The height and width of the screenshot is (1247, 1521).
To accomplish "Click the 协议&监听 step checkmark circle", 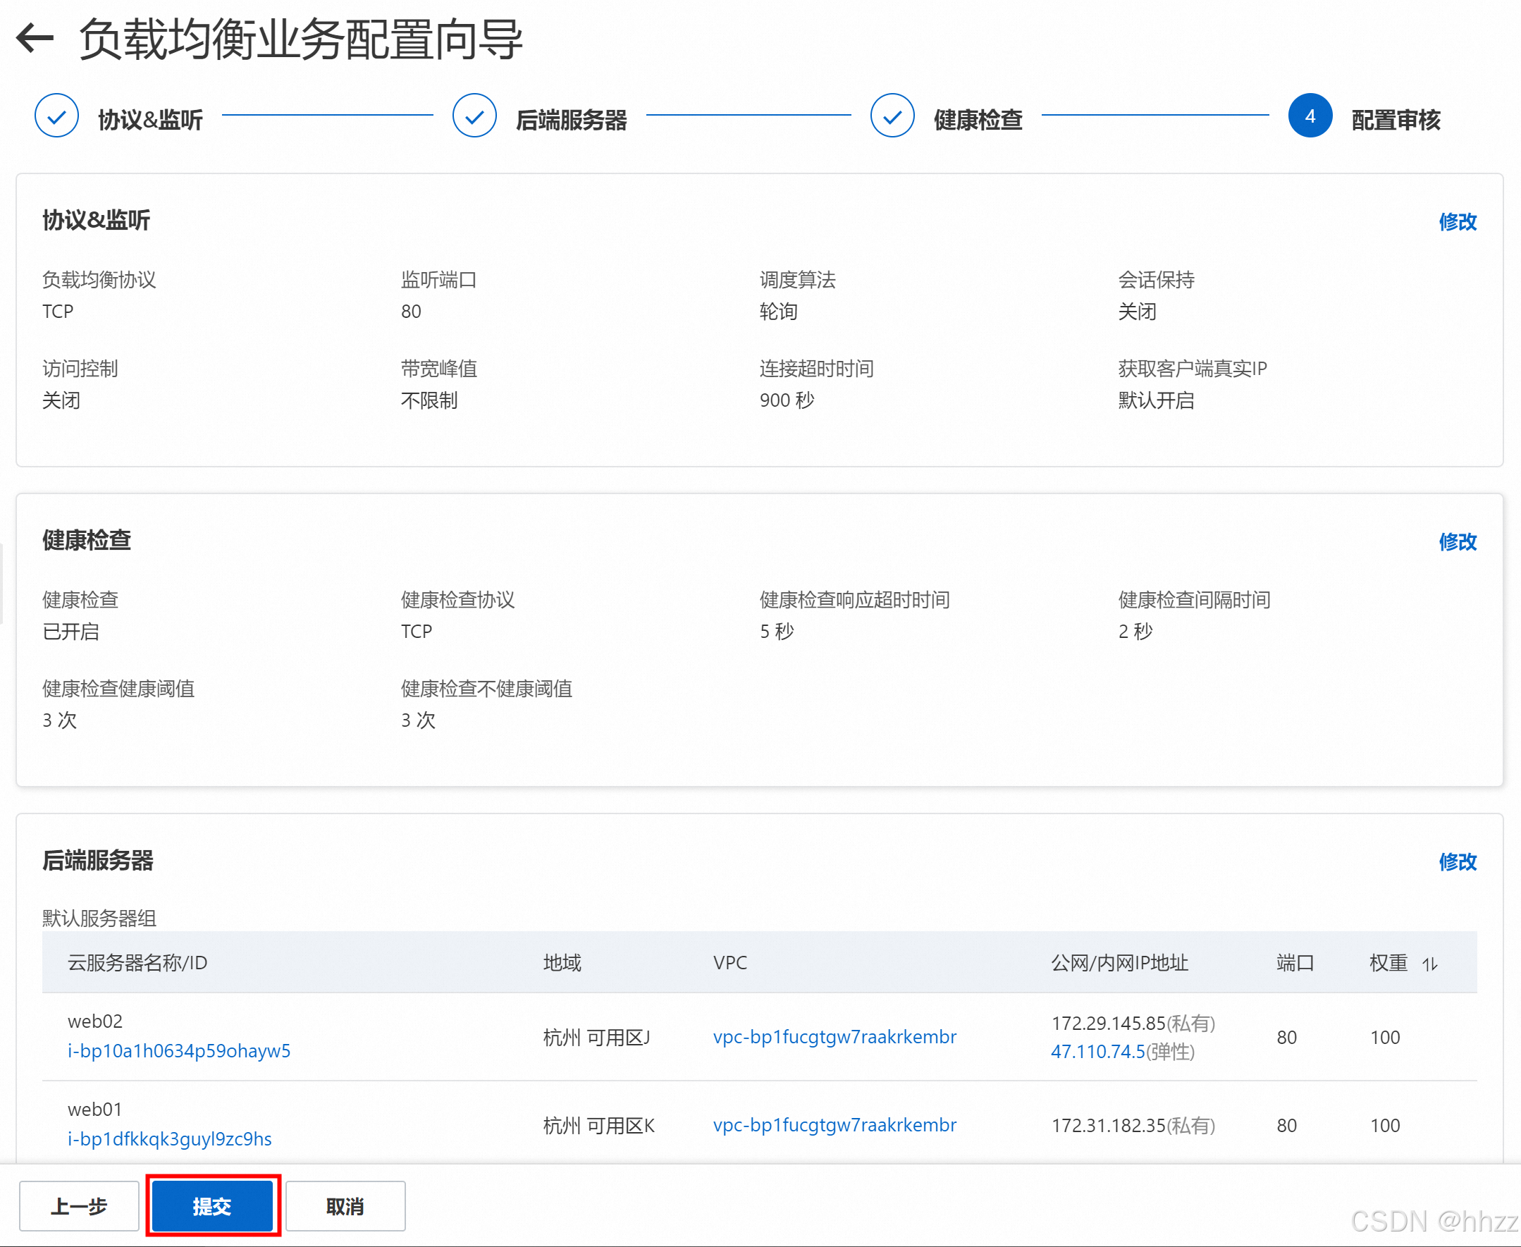I will (x=56, y=116).
